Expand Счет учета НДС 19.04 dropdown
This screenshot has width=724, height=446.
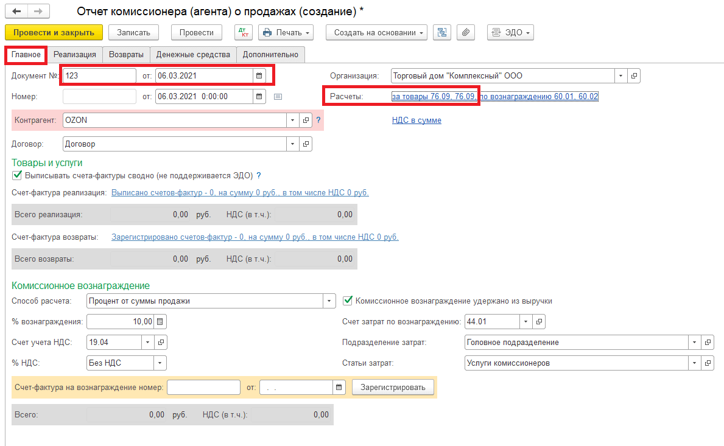[148, 342]
